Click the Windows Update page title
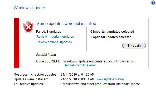This screenshot has height=98, width=156. click(29, 8)
